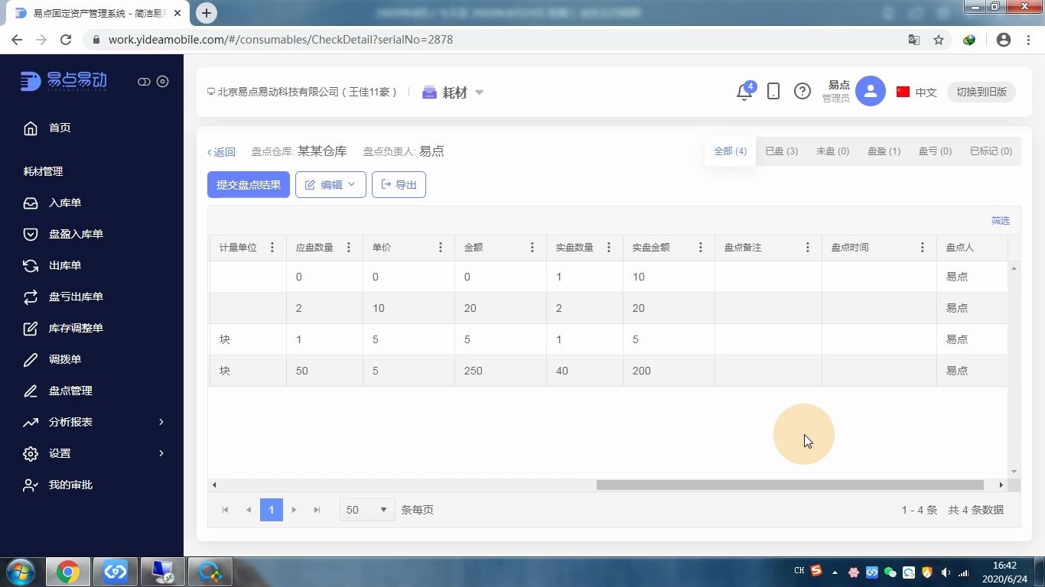Click the company name 北京易点易动科技有限公司

304,92
